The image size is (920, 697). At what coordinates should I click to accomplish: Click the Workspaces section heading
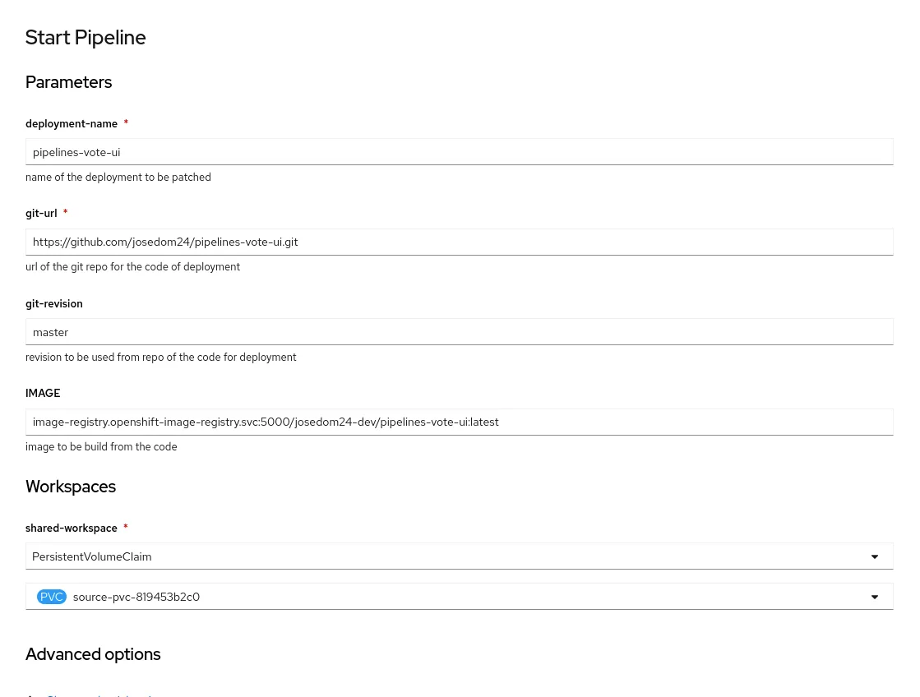(71, 487)
